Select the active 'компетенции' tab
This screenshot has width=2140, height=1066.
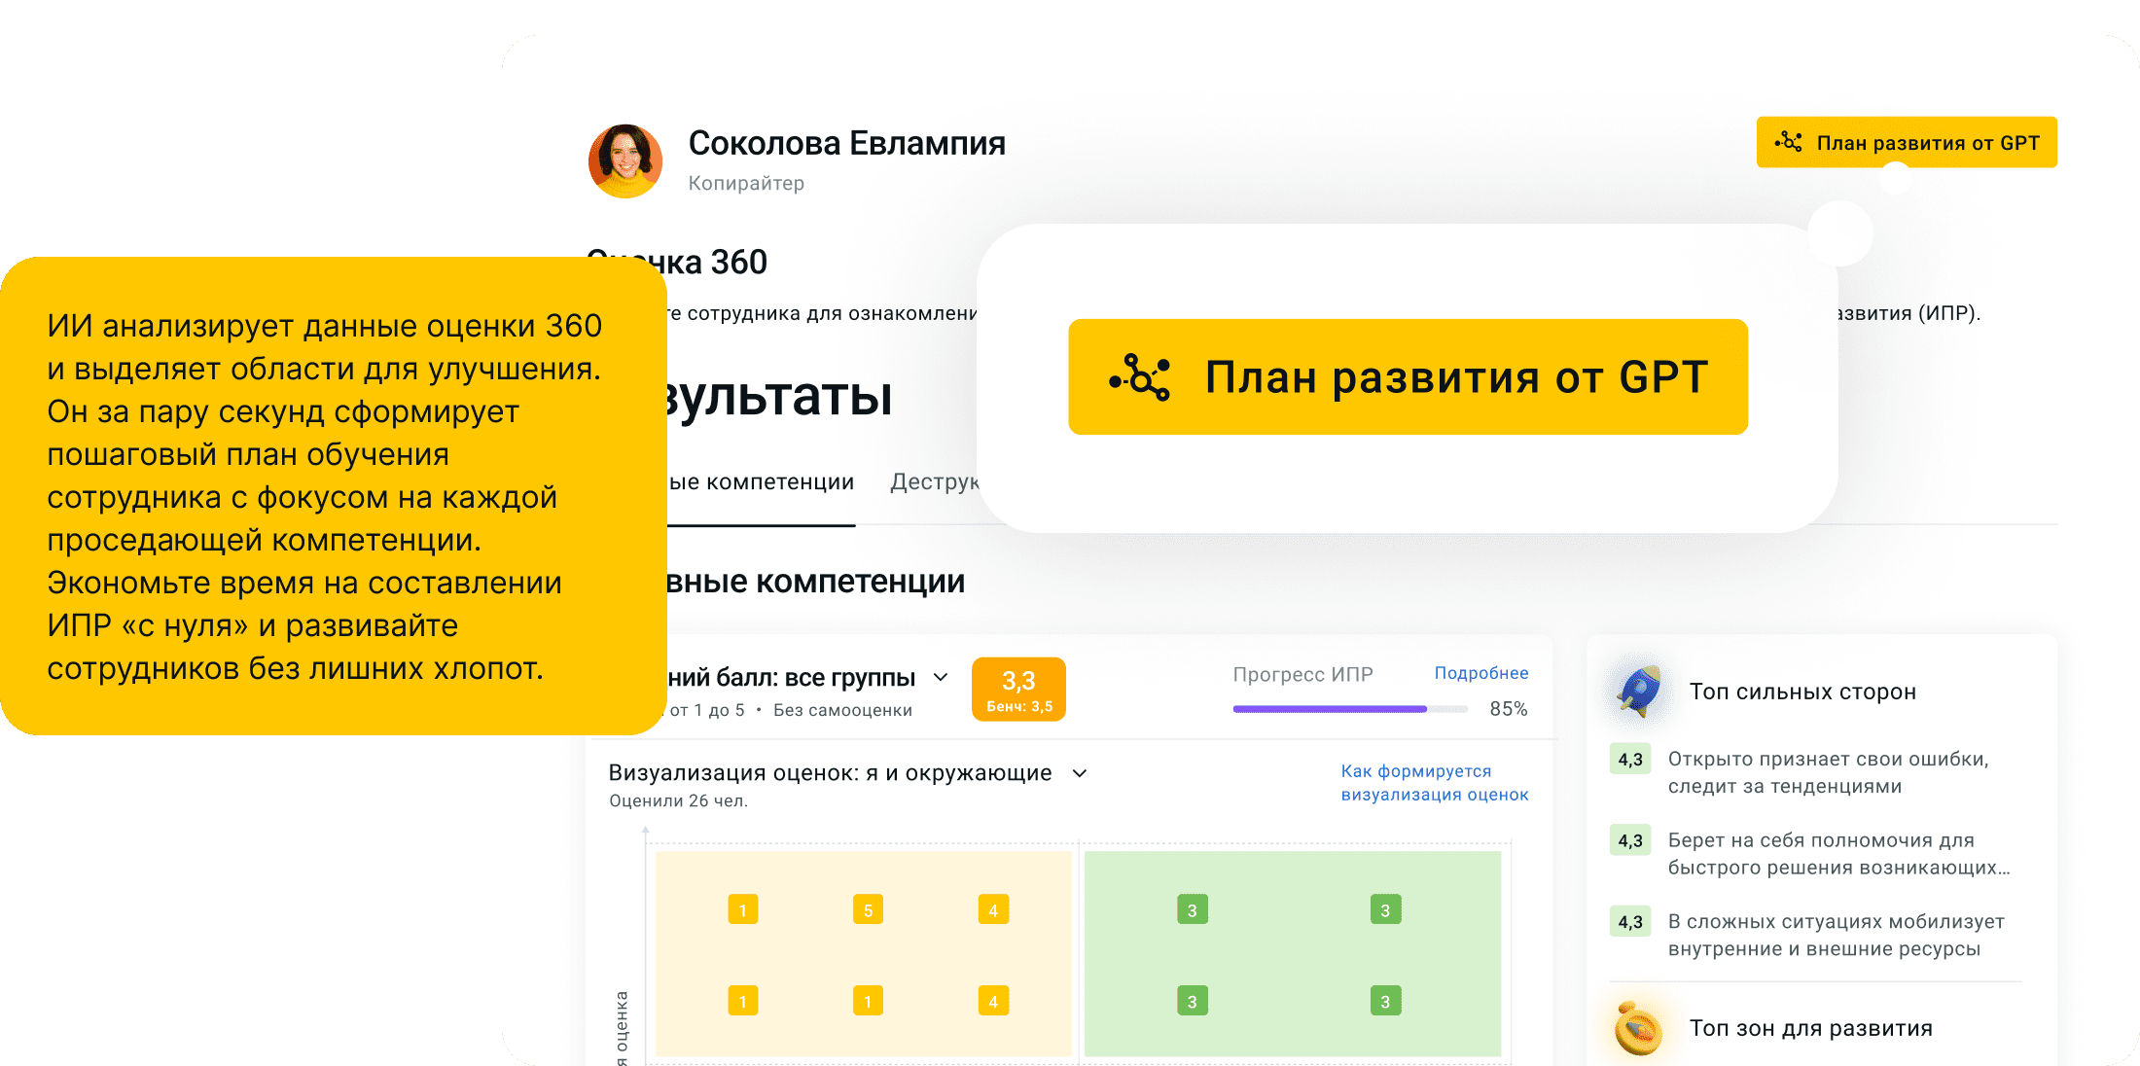761,482
